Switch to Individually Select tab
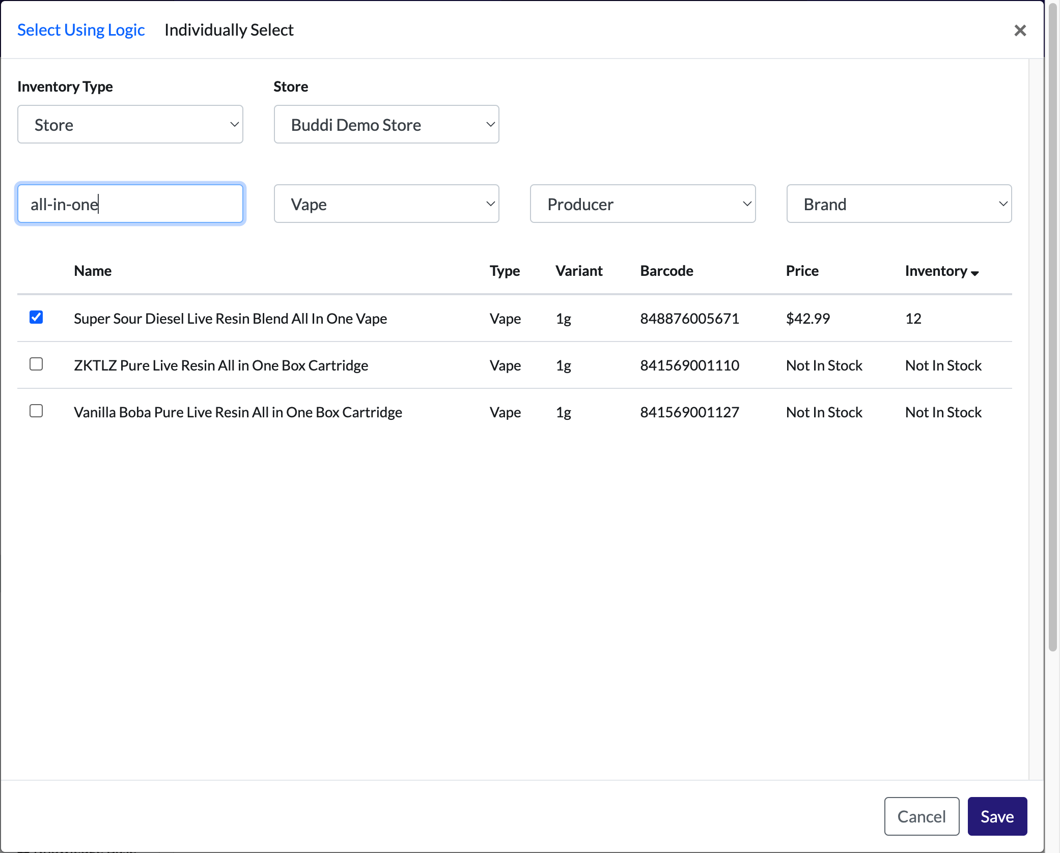The image size is (1060, 853). pyautogui.click(x=229, y=30)
